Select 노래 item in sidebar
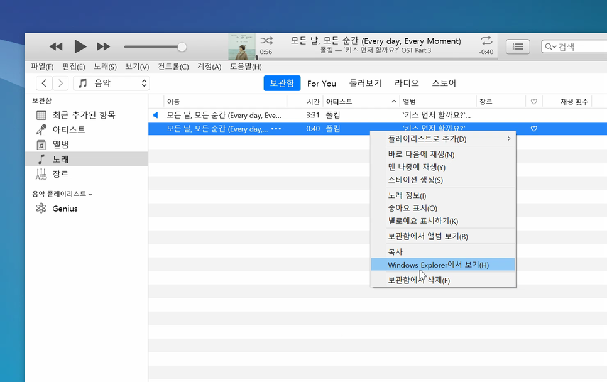Image resolution: width=607 pixels, height=382 pixels. [x=86, y=159]
